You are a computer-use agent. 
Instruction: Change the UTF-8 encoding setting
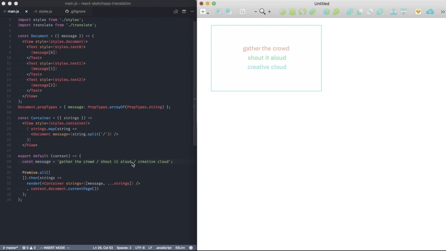140,248
